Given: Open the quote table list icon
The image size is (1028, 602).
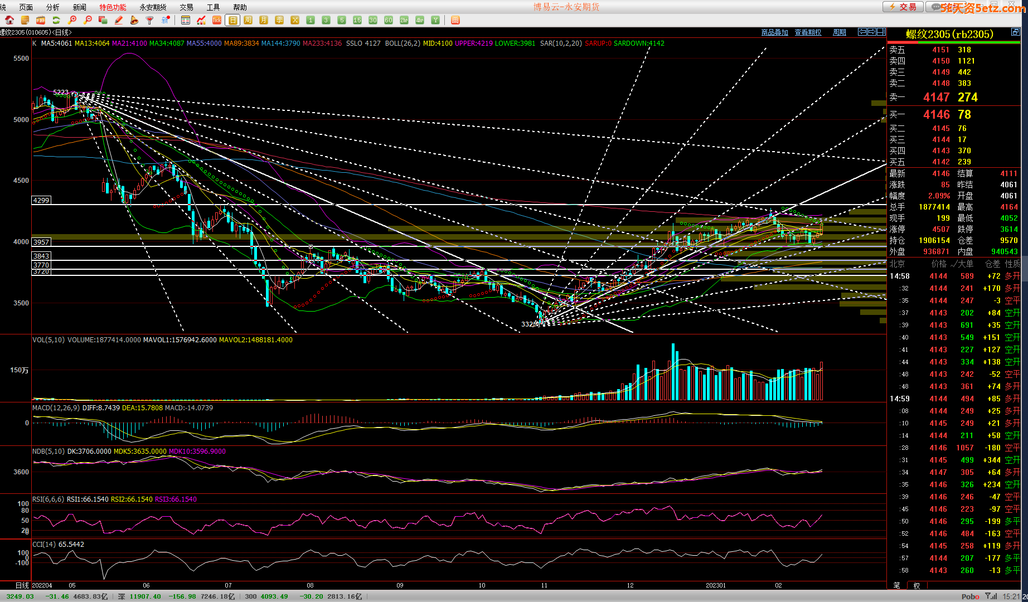Looking at the screenshot, I should pos(186,20).
